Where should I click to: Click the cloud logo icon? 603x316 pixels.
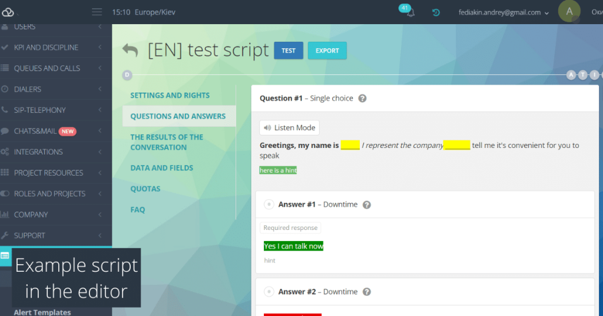click(8, 12)
